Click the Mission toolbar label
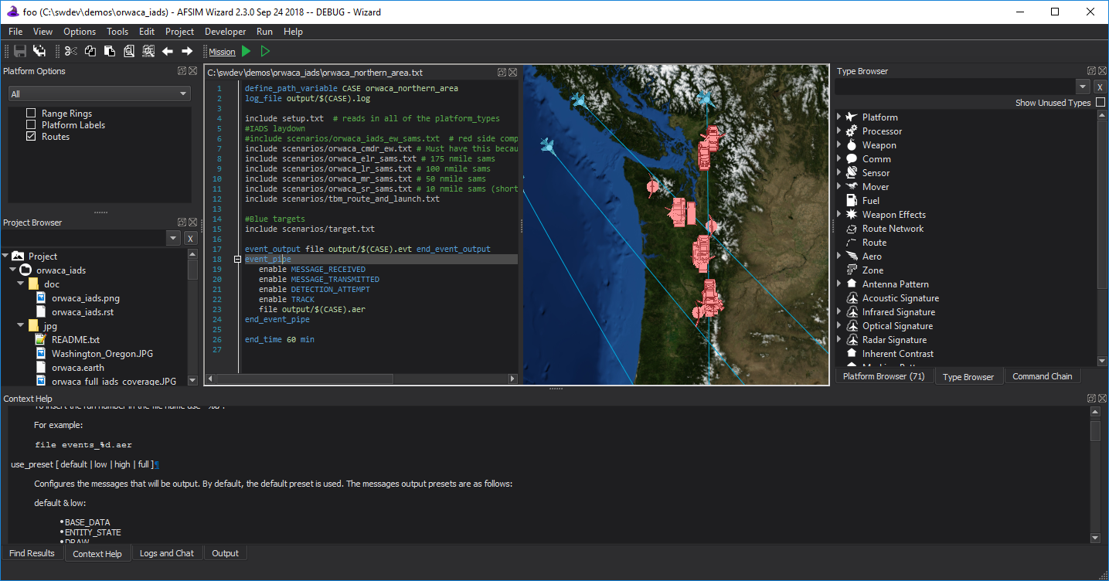The height and width of the screenshot is (581, 1109). (222, 52)
